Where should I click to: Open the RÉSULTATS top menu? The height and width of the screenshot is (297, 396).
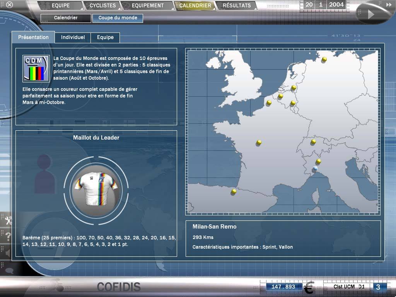pos(237,5)
